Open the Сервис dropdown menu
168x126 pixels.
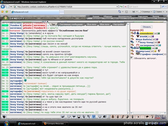tap(158, 12)
